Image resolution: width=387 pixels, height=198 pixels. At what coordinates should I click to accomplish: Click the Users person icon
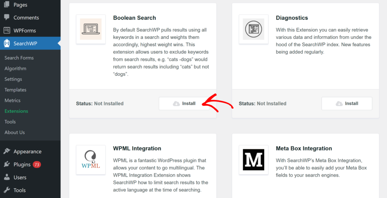click(7, 177)
